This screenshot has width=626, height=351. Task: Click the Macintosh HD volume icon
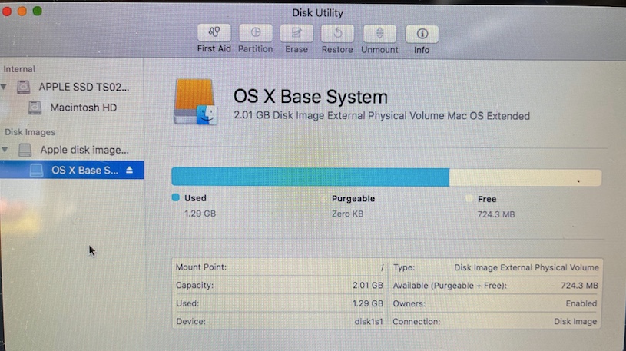[35, 108]
